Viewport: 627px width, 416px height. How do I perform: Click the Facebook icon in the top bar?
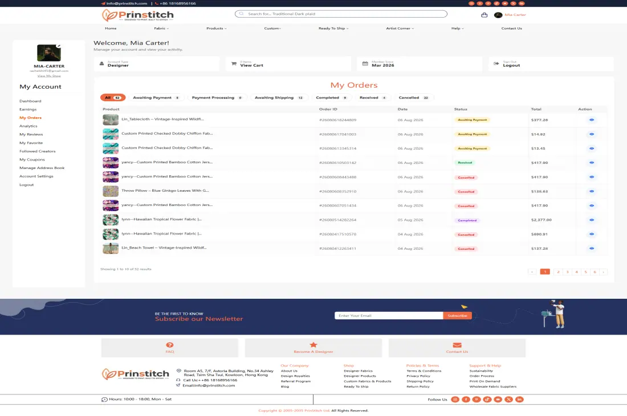pyautogui.click(x=480, y=3)
